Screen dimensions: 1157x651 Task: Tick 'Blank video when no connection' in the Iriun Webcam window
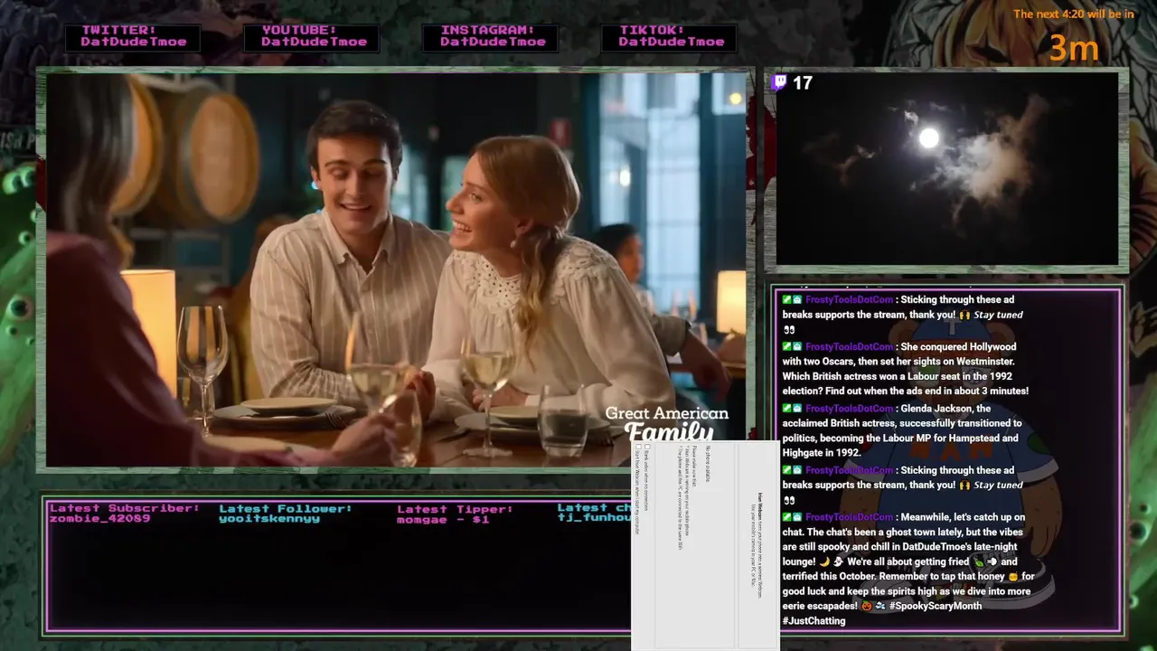(x=647, y=446)
